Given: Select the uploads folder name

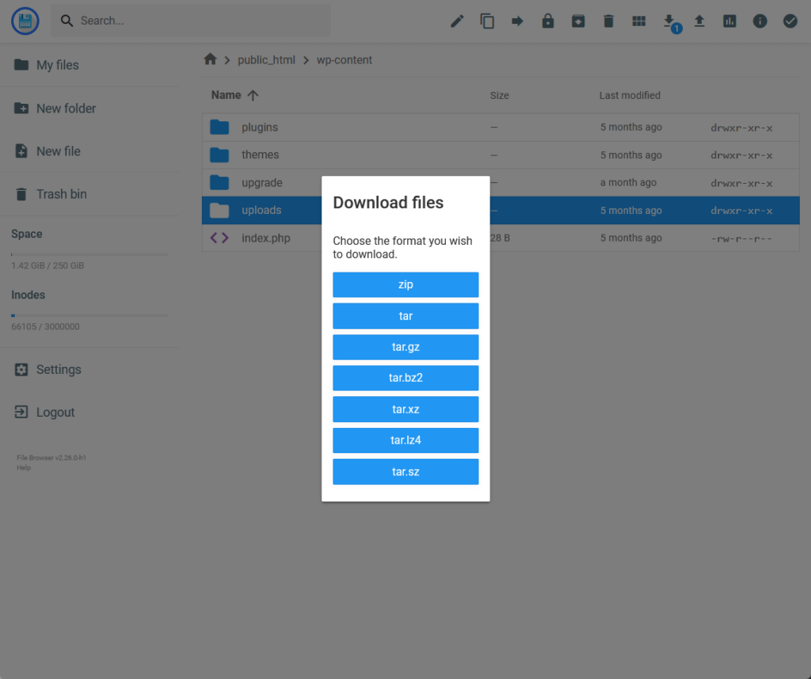Looking at the screenshot, I should pyautogui.click(x=261, y=210).
